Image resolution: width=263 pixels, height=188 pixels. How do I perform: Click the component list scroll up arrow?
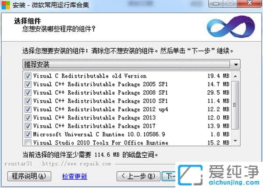(236, 75)
